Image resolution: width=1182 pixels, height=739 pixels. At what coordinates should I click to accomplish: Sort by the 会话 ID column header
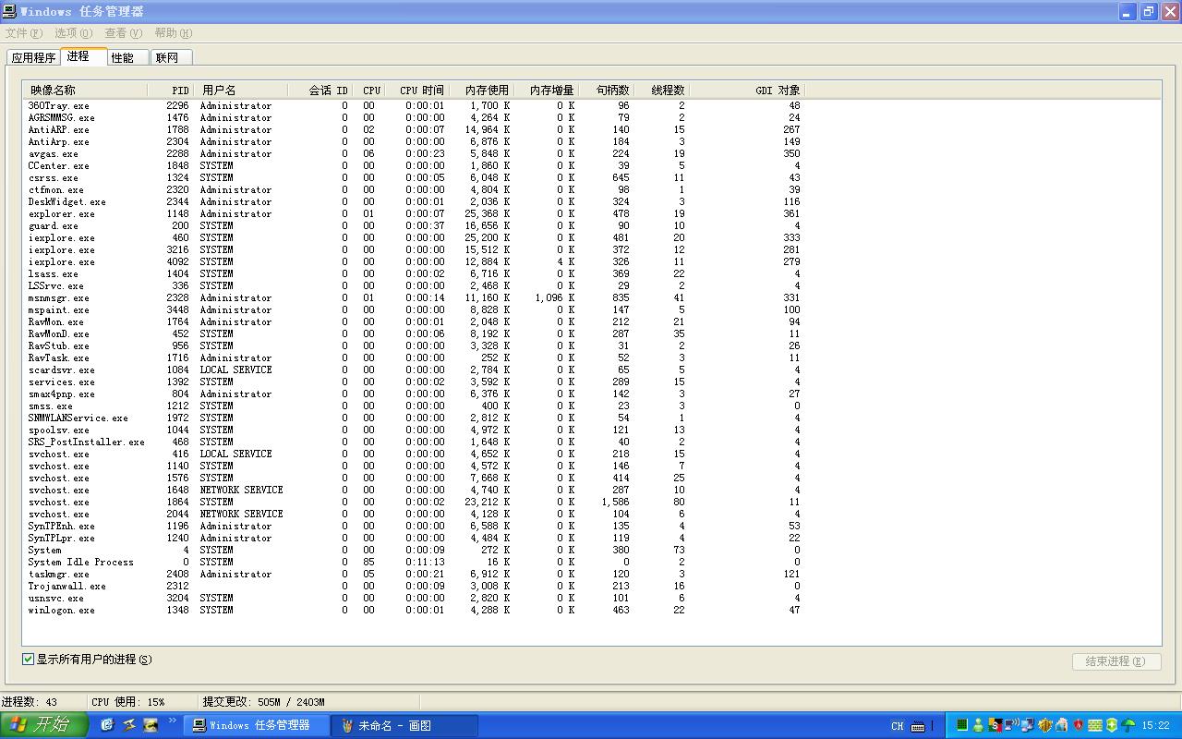pos(320,91)
